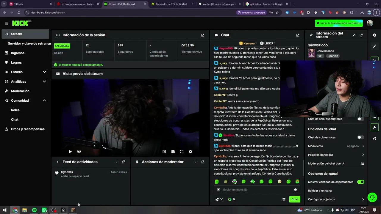Open Raidear a un canal
The image size is (381, 214).
[320, 191]
